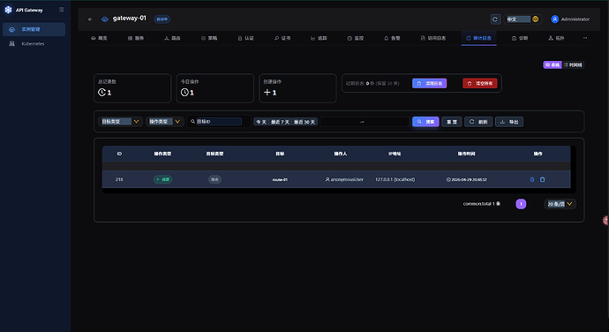Switch to the 拓扑 tab

pos(556,38)
